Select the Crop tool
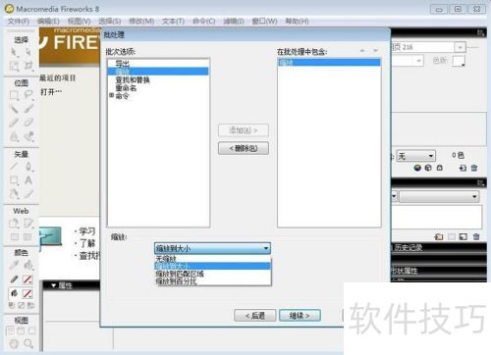Image resolution: width=491 pixels, height=355 pixels. coord(28,66)
